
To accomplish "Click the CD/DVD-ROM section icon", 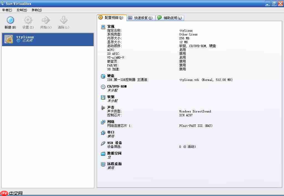I will click(x=103, y=87).
